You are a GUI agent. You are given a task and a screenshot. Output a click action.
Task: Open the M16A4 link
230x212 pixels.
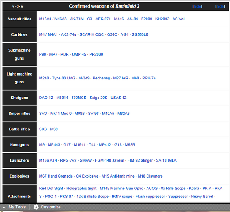click(x=45, y=19)
